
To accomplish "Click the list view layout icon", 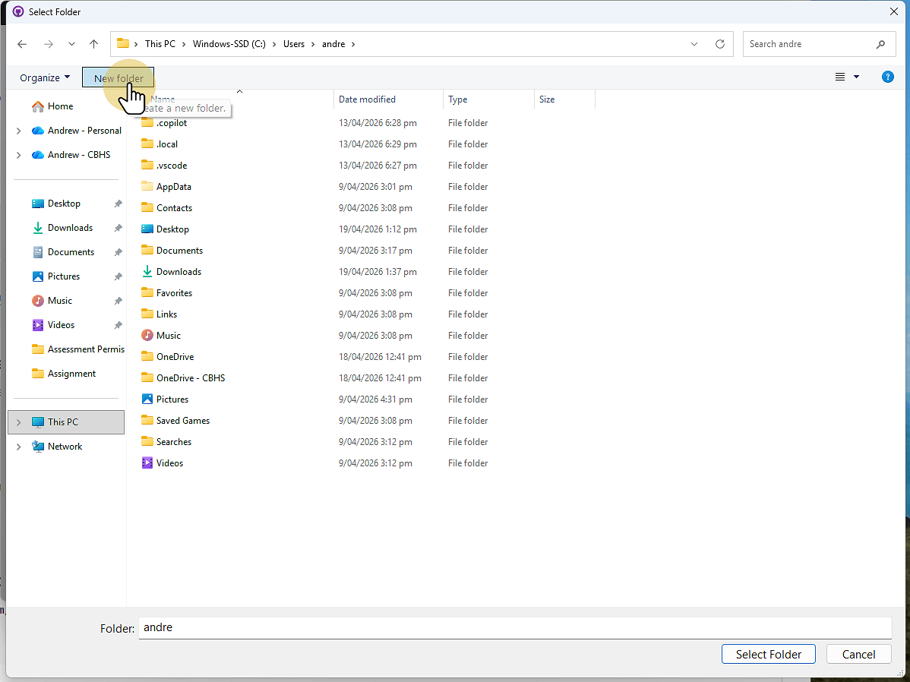I will [x=839, y=77].
